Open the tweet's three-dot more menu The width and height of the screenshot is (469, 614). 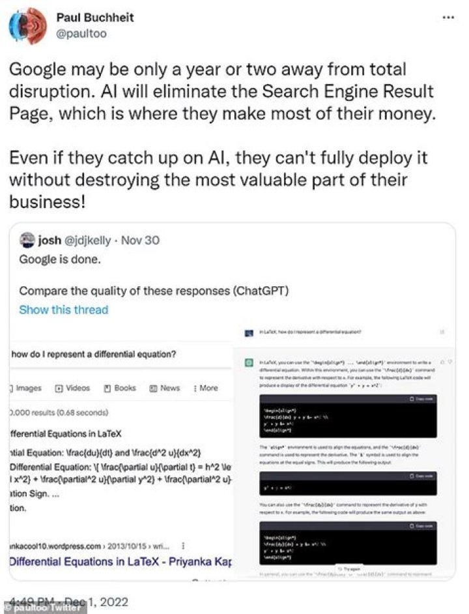click(448, 18)
